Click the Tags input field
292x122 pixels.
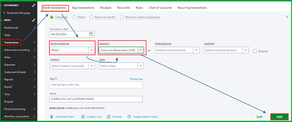[96, 85]
